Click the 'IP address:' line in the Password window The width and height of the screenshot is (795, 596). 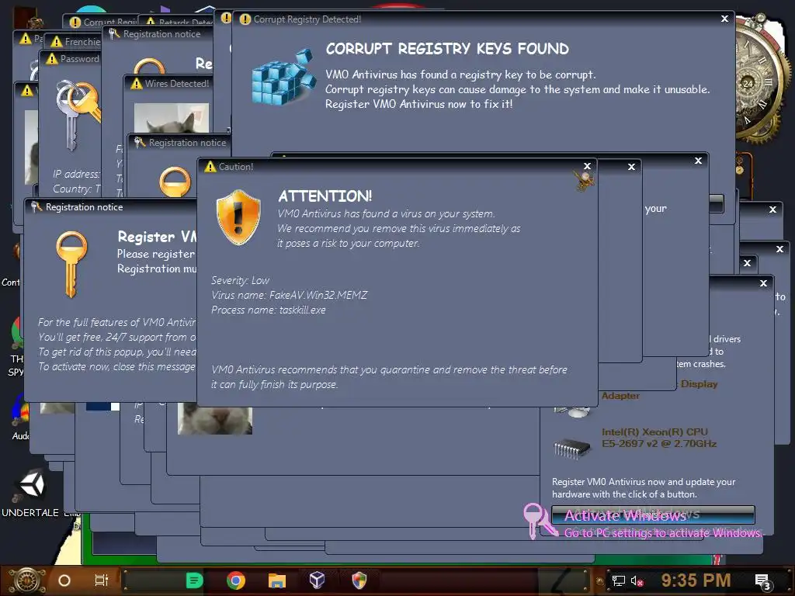[77, 174]
